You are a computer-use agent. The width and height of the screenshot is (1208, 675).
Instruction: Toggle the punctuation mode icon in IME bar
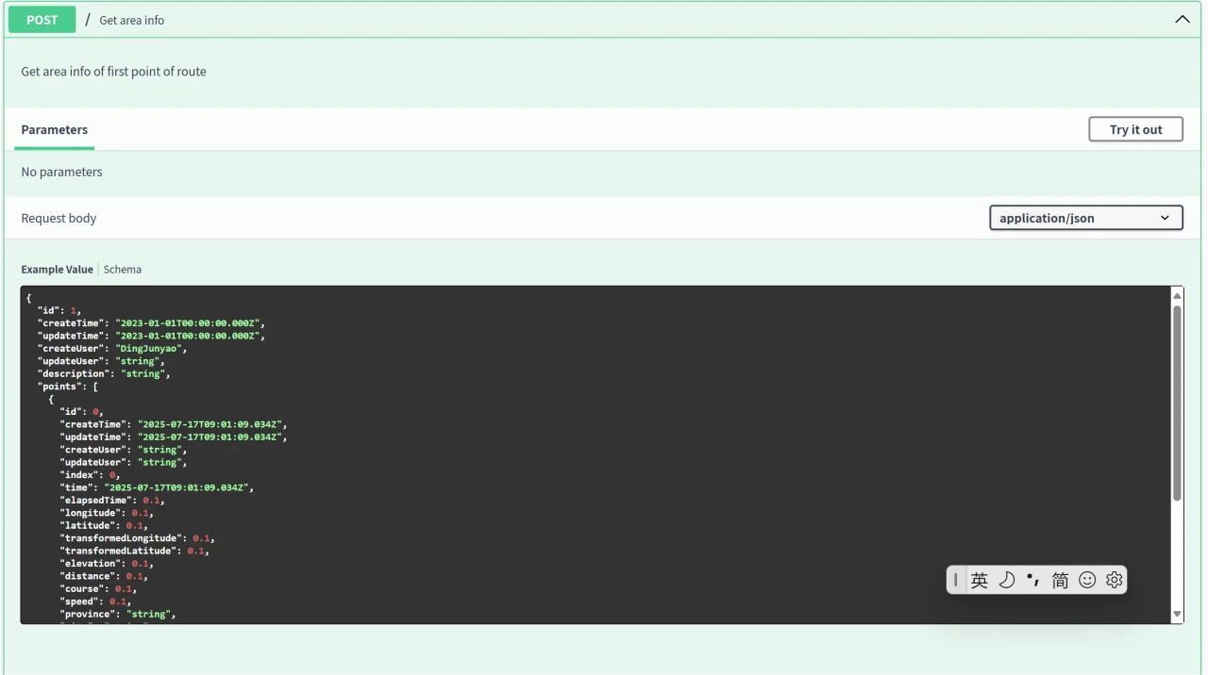(1033, 581)
